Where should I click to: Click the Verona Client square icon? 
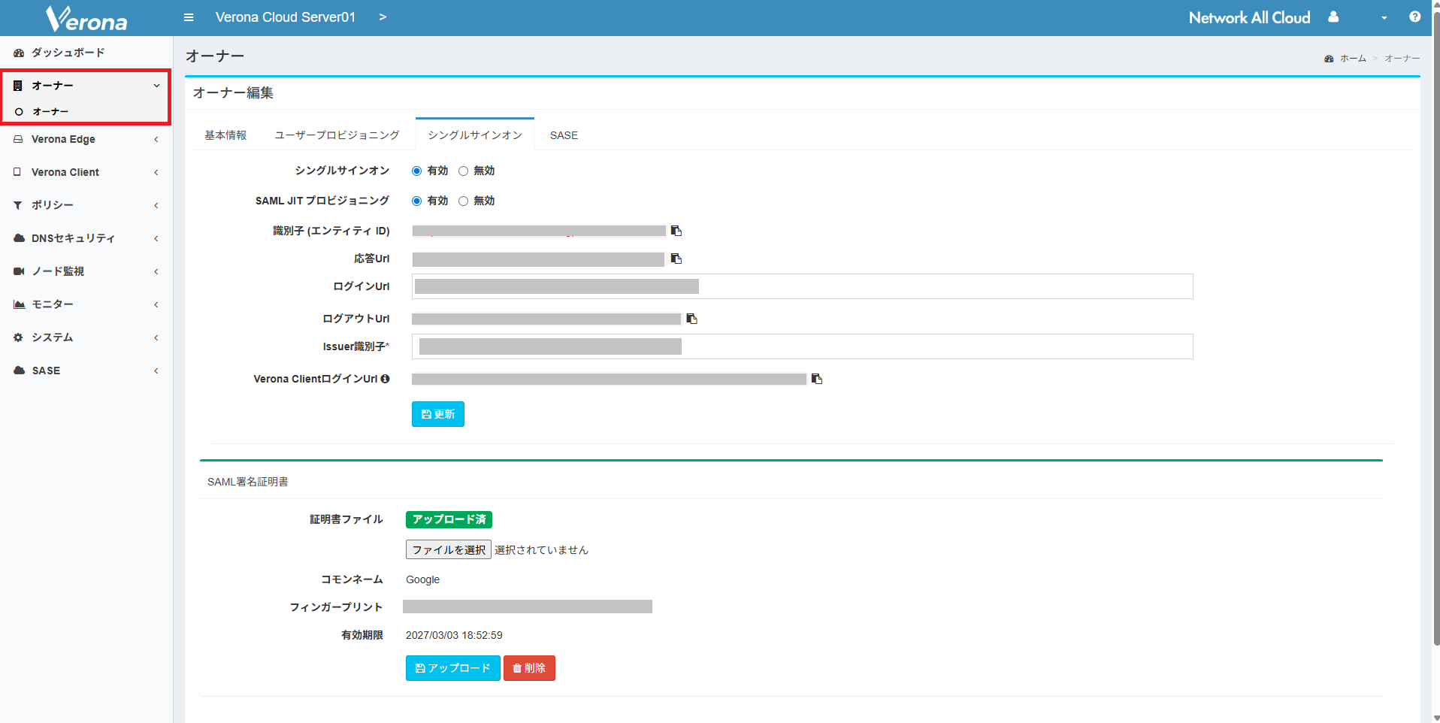coord(17,172)
